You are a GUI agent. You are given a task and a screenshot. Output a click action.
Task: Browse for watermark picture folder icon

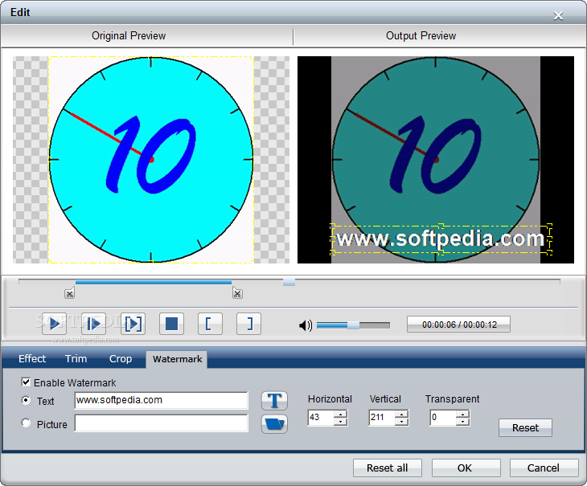click(274, 424)
